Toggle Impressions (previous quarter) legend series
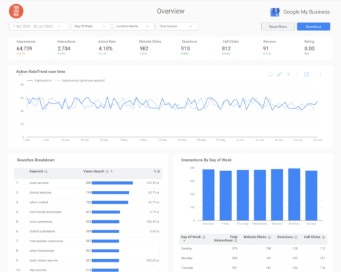341x272 pixels. coord(80,80)
